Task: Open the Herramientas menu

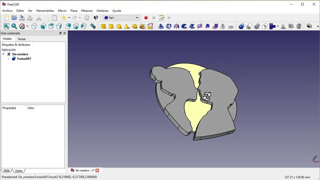Action: (x=45, y=11)
